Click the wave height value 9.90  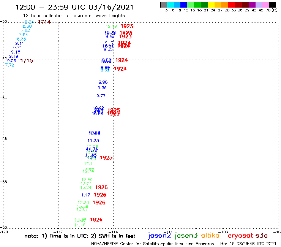103,82
